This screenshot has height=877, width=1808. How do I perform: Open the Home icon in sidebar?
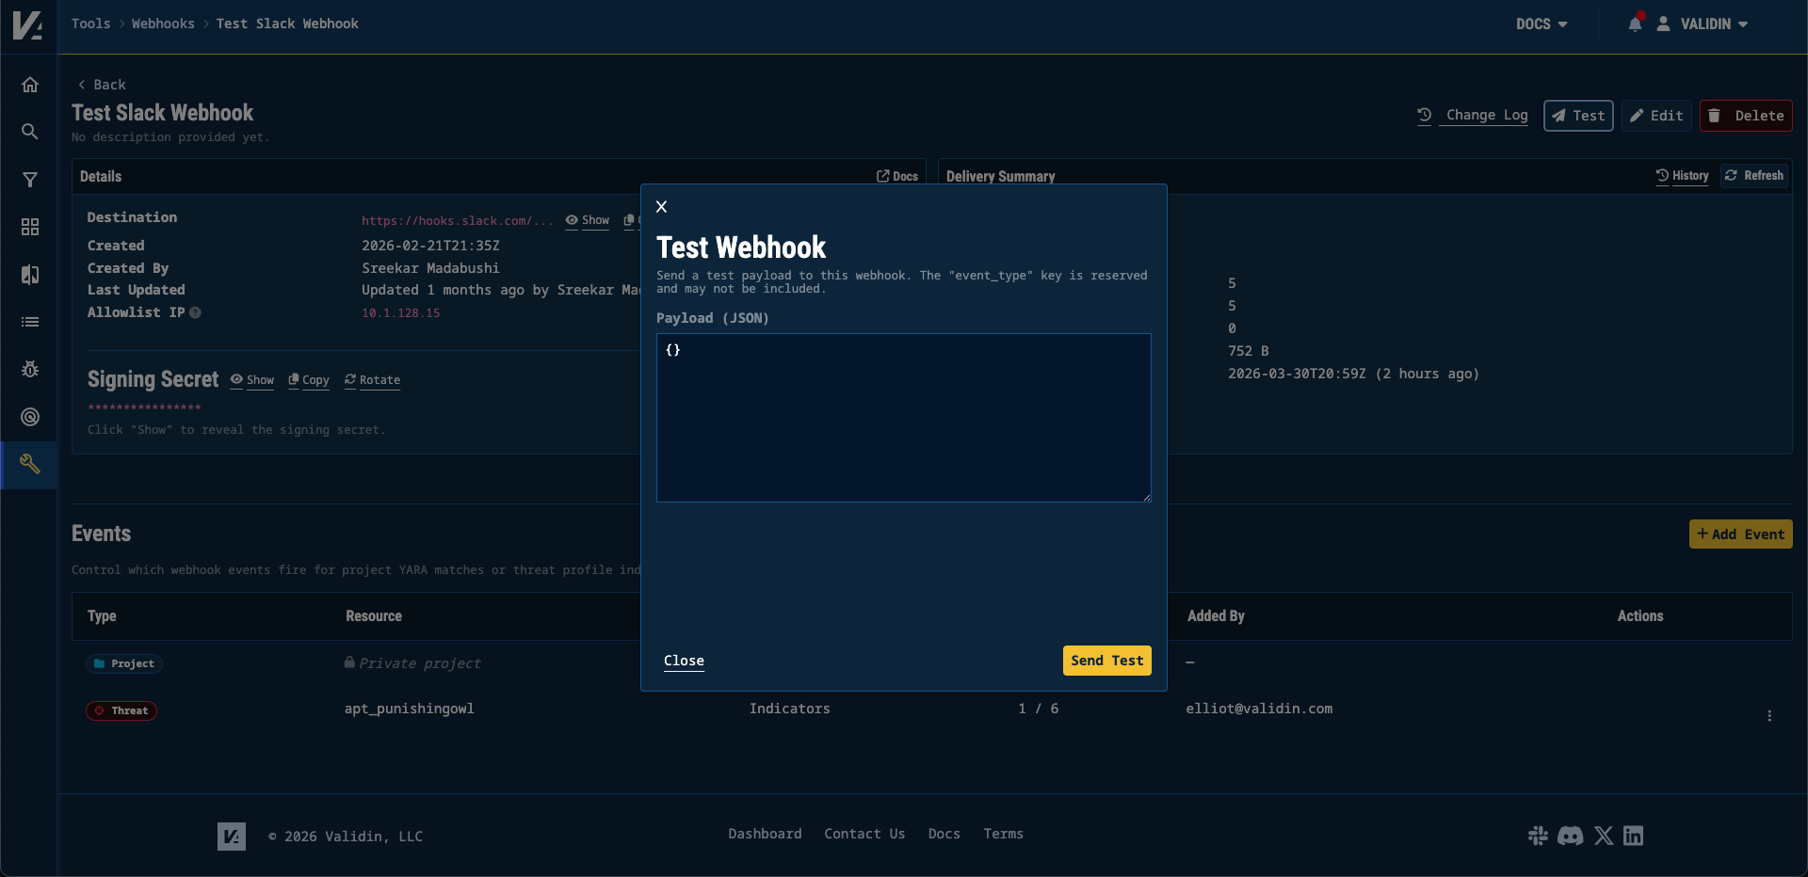29,85
